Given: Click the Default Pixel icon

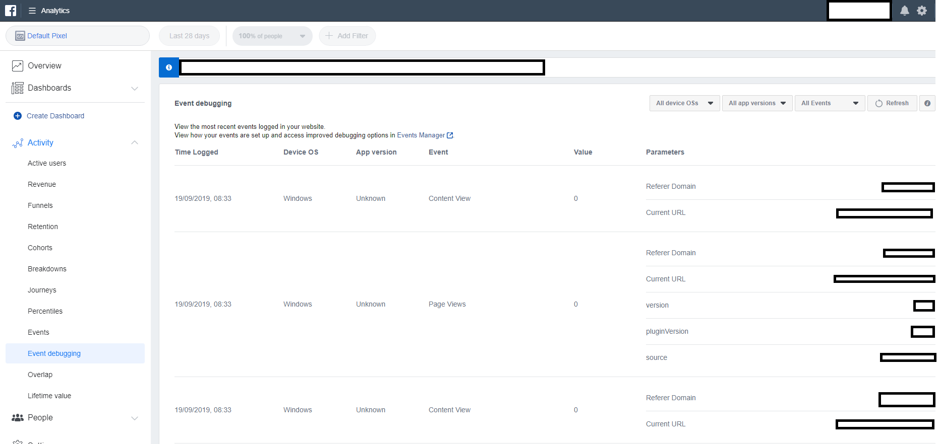Looking at the screenshot, I should pos(20,36).
